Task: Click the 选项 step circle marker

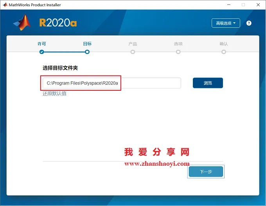Action: tap(178, 52)
